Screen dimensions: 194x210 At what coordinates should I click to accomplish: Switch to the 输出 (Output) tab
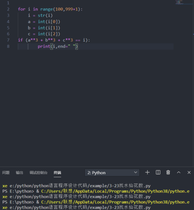[x=19, y=173]
